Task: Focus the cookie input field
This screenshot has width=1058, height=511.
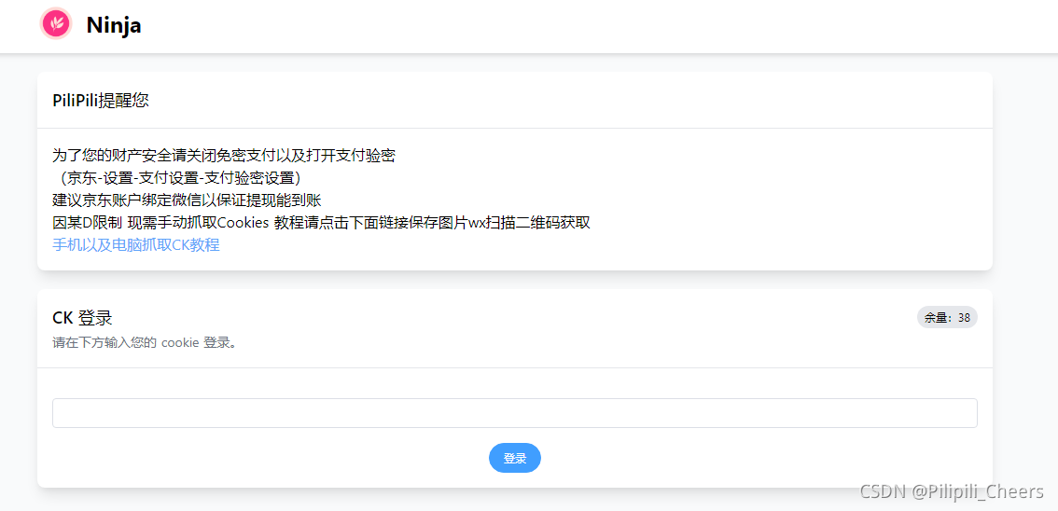Action: click(x=515, y=412)
